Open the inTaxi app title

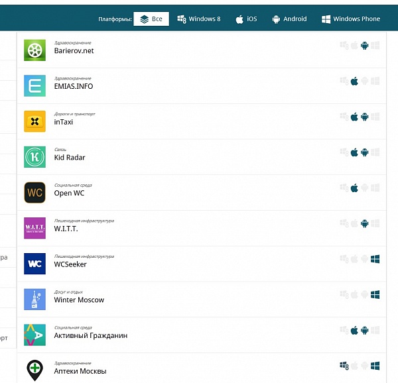tap(64, 122)
